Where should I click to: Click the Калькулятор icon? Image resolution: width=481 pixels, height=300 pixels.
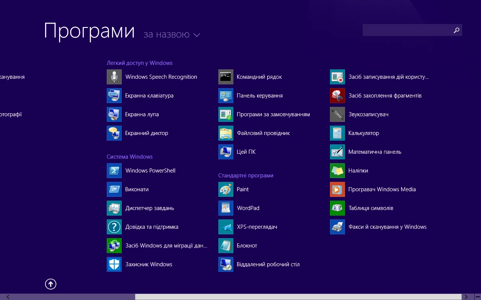337,133
